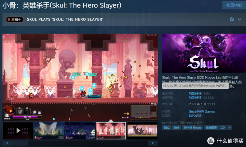Screen dimensions: 246x147
Task: Click the thumbnail strip scrollbar handle
Action: pos(20,143)
